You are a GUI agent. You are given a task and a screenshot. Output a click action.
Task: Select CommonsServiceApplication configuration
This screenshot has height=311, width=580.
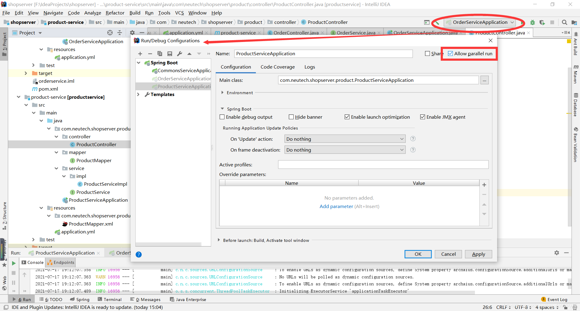(x=181, y=71)
